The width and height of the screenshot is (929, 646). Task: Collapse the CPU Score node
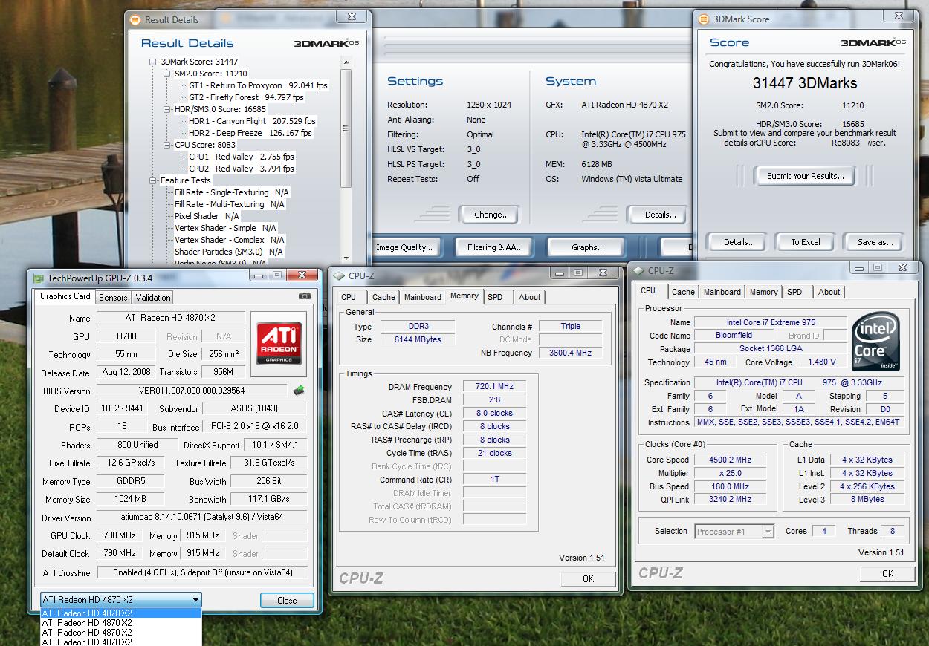167,145
